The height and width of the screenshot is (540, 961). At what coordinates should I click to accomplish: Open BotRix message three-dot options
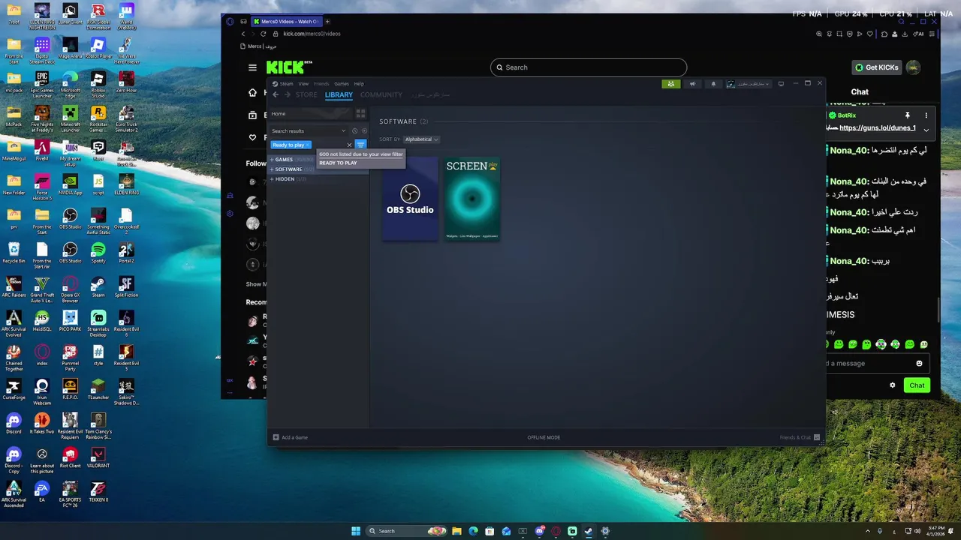[926, 115]
